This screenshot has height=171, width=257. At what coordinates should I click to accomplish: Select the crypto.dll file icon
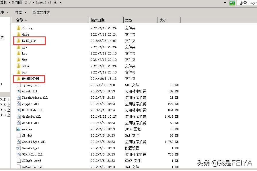[x=19, y=104]
